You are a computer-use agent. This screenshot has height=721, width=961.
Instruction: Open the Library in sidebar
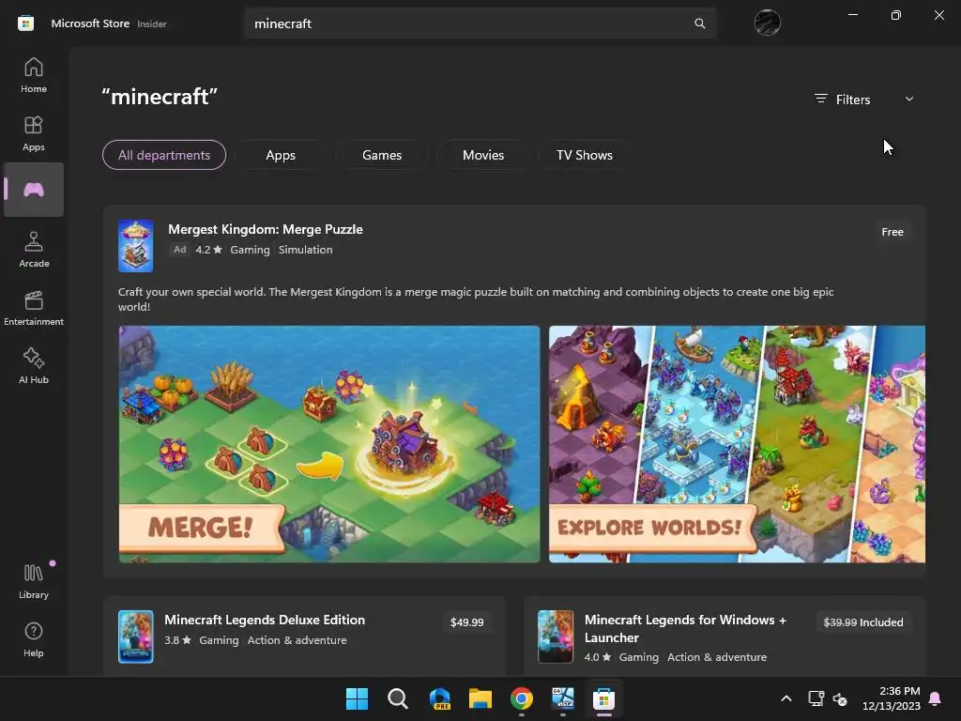33,581
